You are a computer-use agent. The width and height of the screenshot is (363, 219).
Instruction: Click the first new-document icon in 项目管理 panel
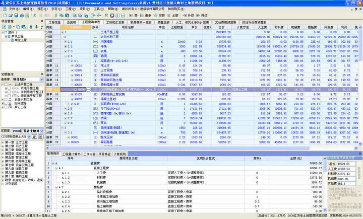(4, 27)
